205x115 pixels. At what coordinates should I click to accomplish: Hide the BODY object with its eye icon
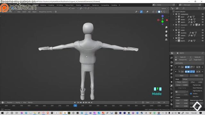click(x=202, y=17)
